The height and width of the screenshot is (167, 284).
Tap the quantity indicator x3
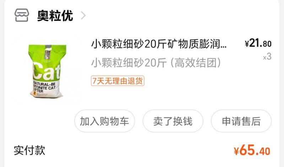[267, 57]
